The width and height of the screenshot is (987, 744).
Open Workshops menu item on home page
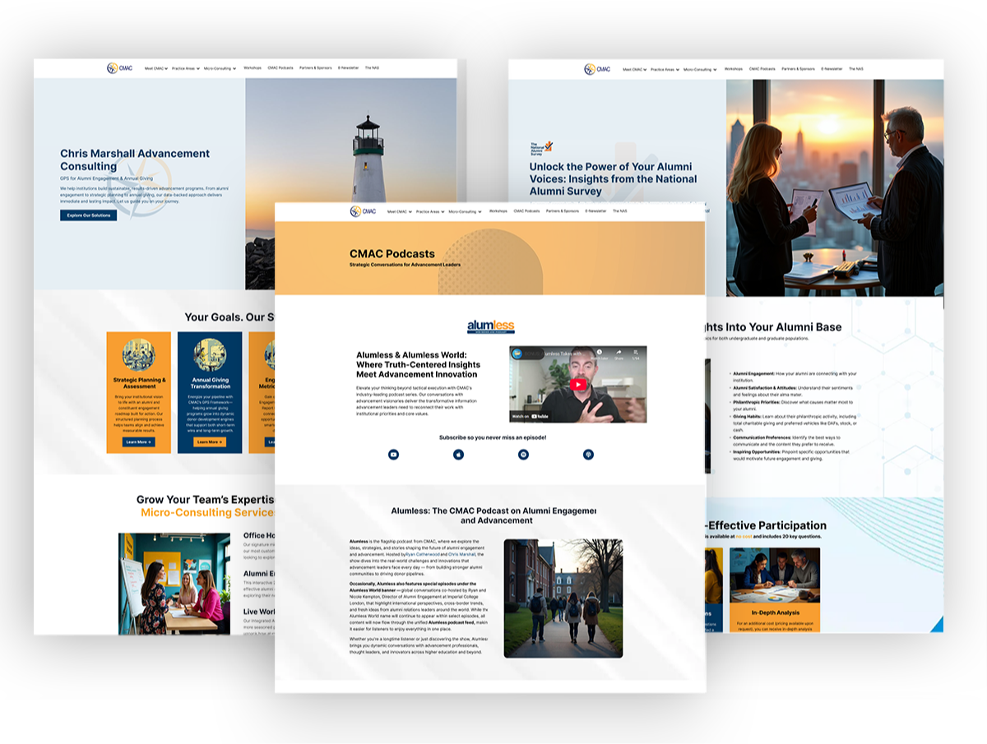tap(253, 68)
